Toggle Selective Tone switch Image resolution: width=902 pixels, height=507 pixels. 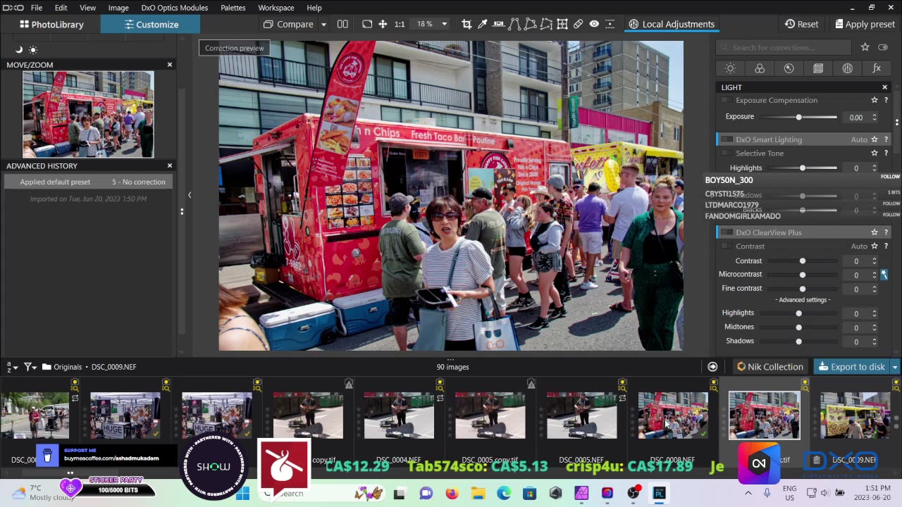(727, 153)
